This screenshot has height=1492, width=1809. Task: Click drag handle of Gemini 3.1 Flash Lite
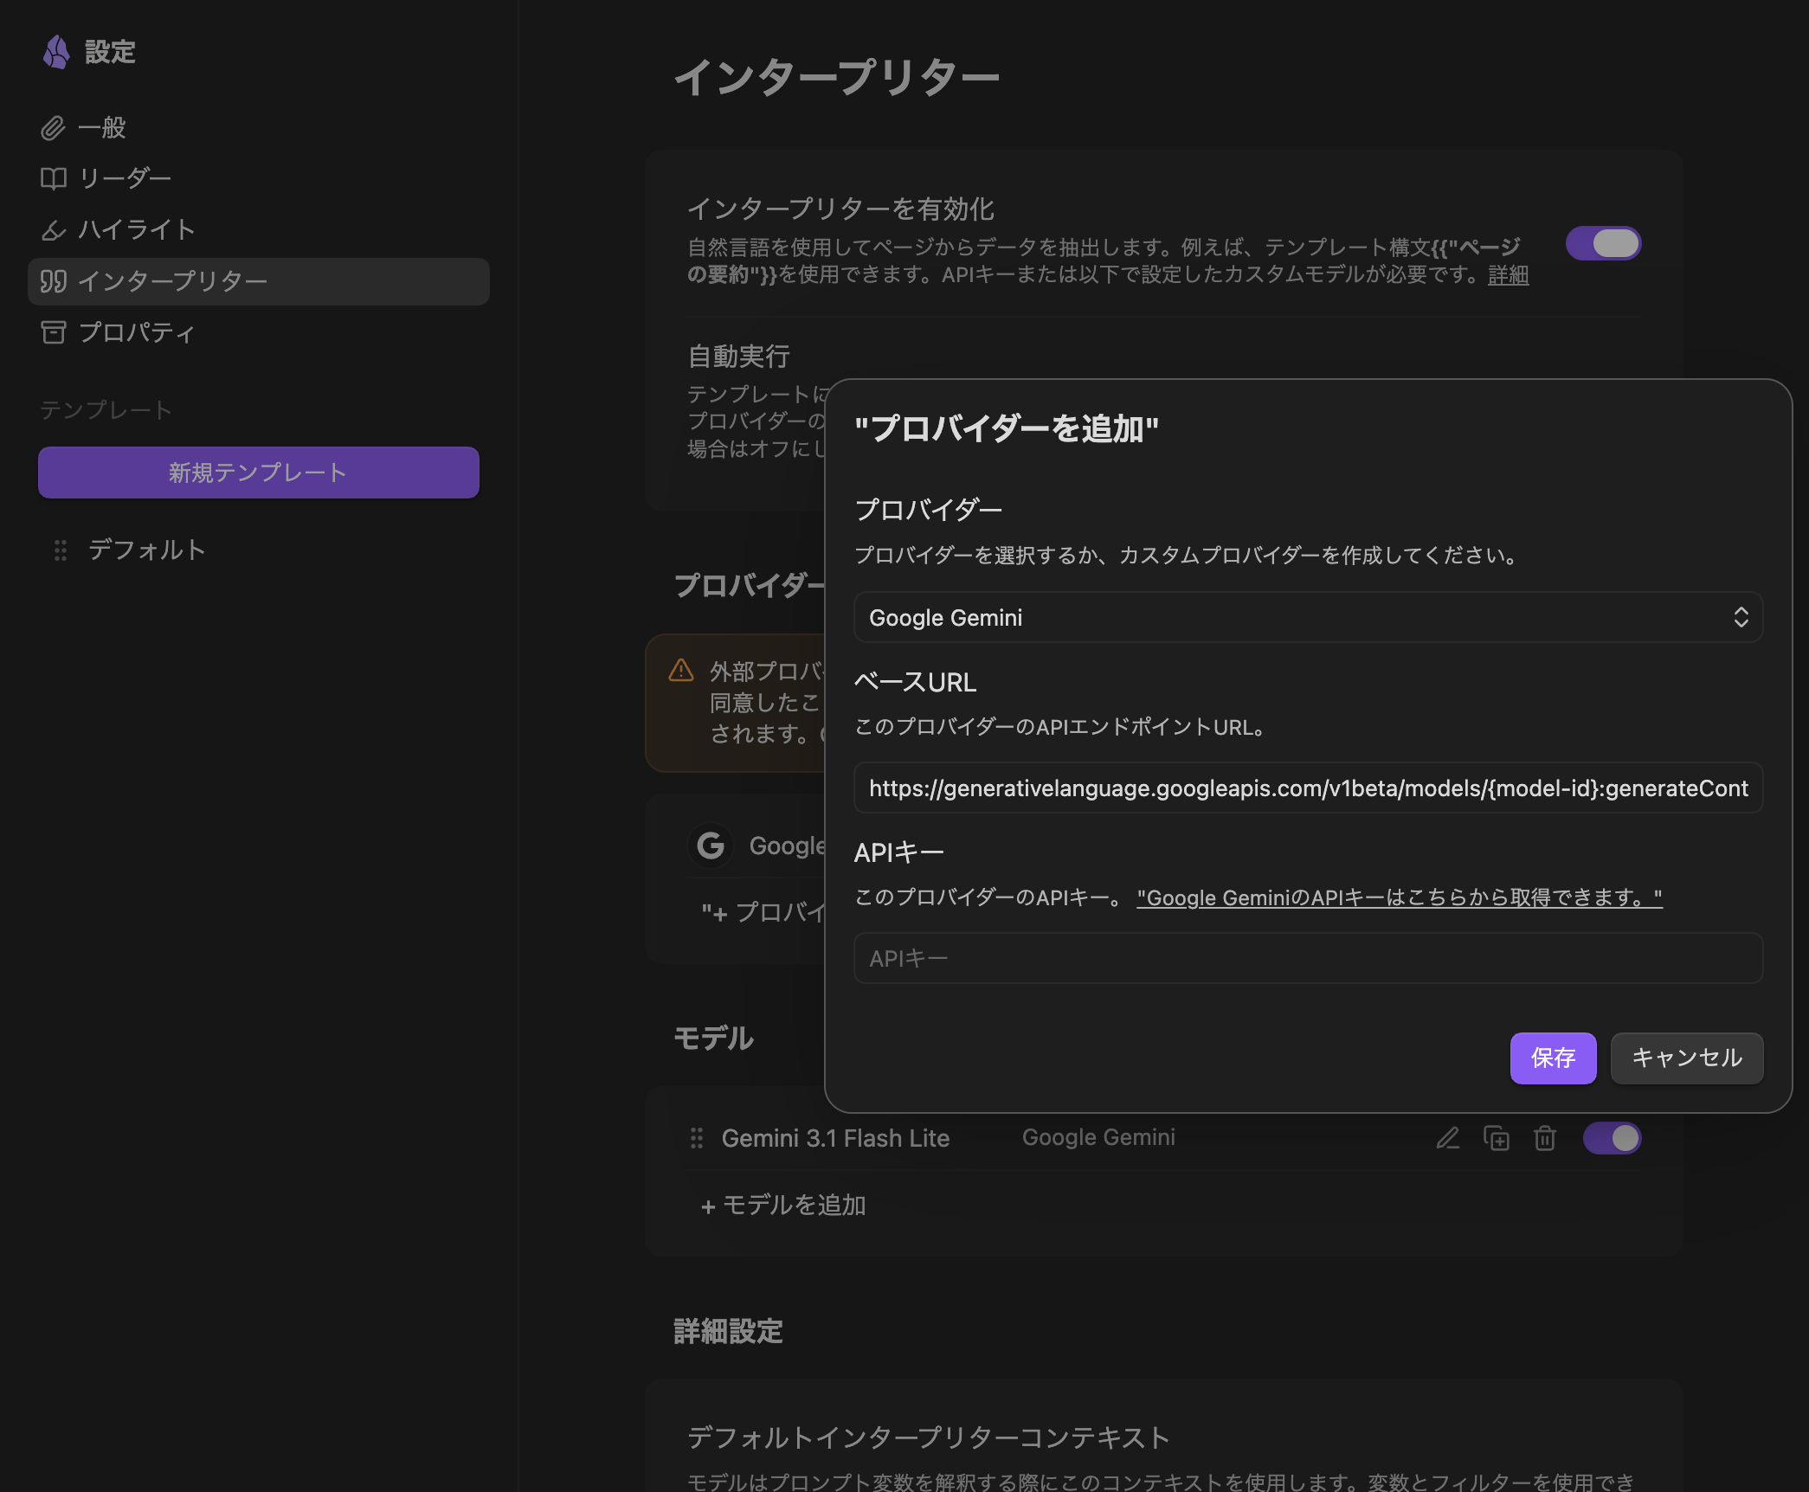[696, 1138]
